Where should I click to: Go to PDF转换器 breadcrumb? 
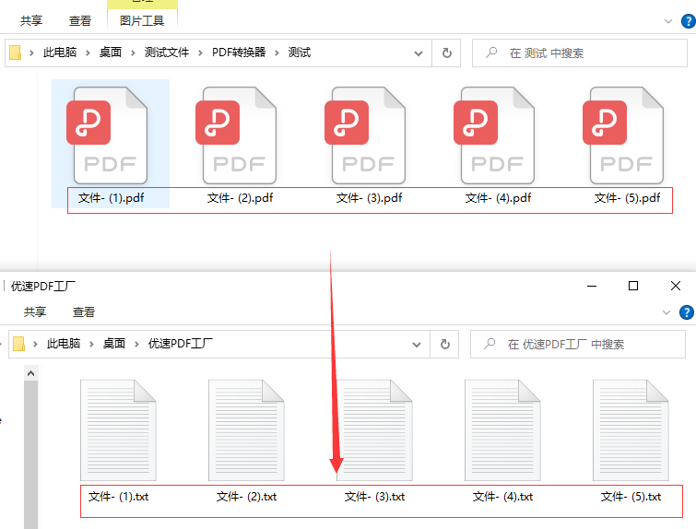(x=239, y=53)
